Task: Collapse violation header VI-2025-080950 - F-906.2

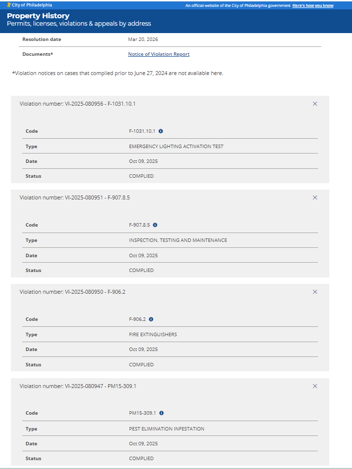Action: coord(73,292)
